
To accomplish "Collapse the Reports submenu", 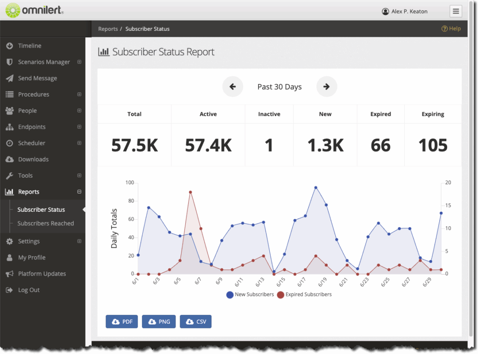I will (x=79, y=192).
